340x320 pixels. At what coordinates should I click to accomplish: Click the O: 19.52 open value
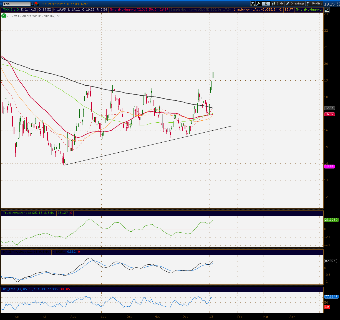pos(45,9)
